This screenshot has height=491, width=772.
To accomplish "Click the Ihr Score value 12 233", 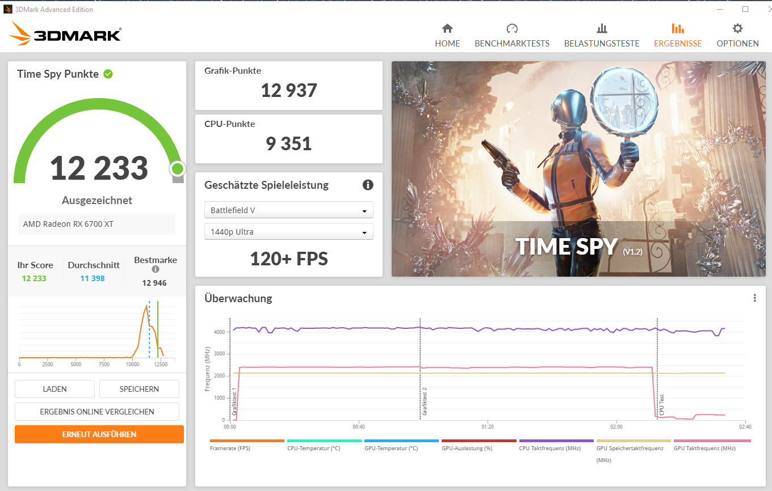I will point(34,278).
